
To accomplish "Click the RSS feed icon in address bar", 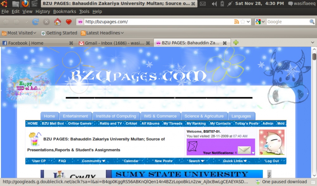I will tap(236, 22).
